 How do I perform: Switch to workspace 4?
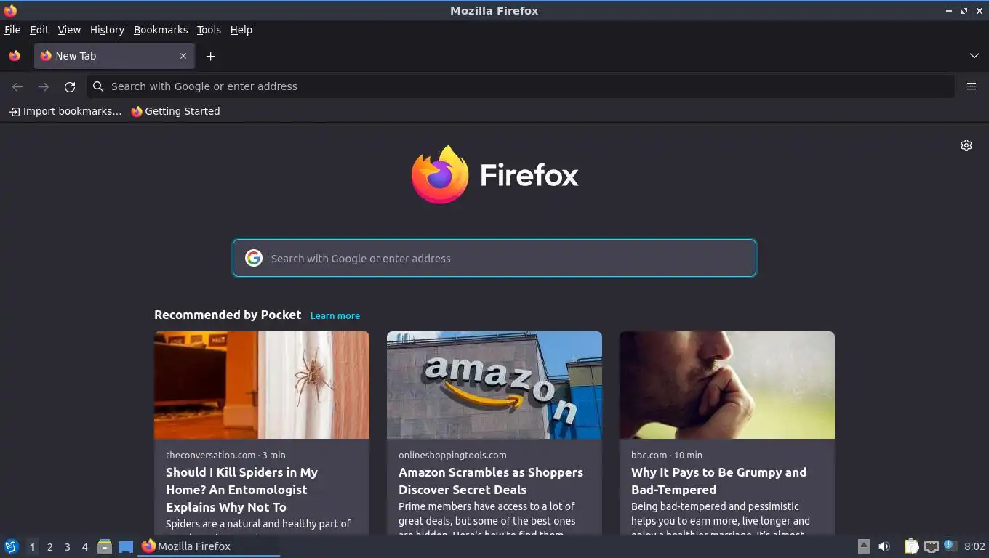84,546
